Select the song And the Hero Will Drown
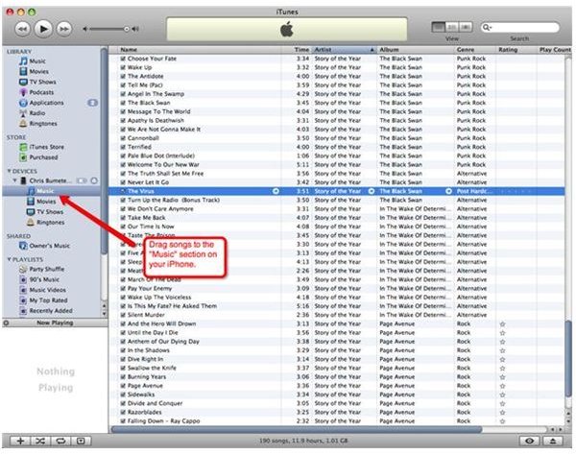The image size is (576, 454). (161, 323)
